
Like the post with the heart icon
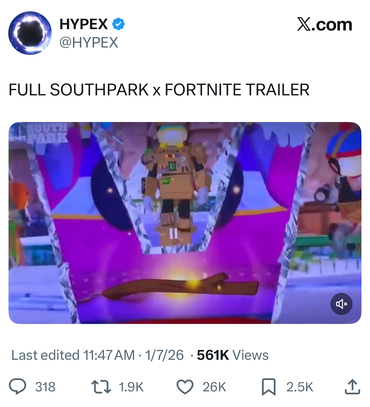pyautogui.click(x=185, y=387)
